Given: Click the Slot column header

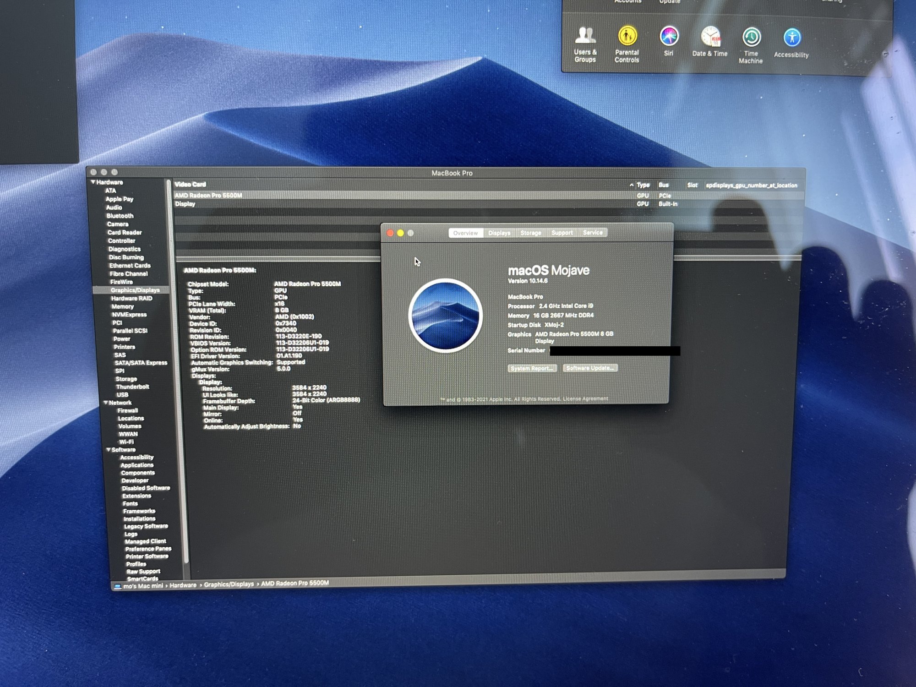Looking at the screenshot, I should click(692, 185).
